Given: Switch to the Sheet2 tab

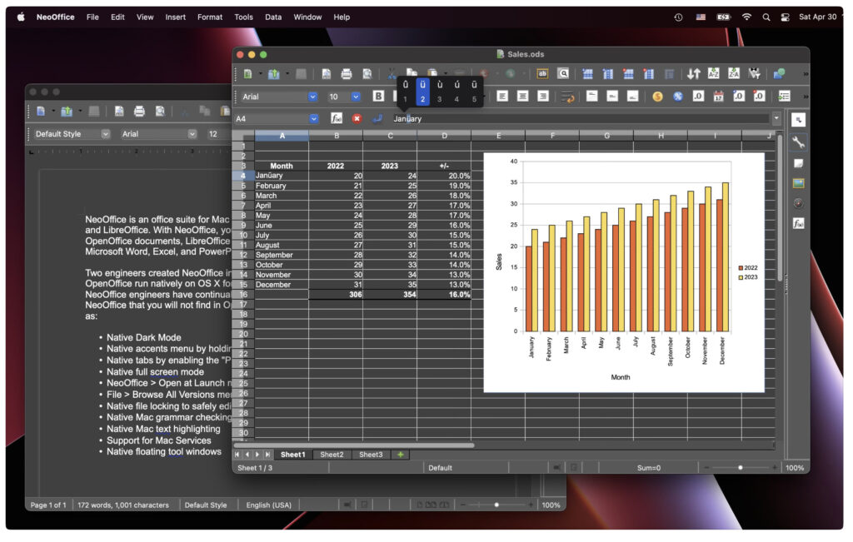Looking at the screenshot, I should 332,455.
